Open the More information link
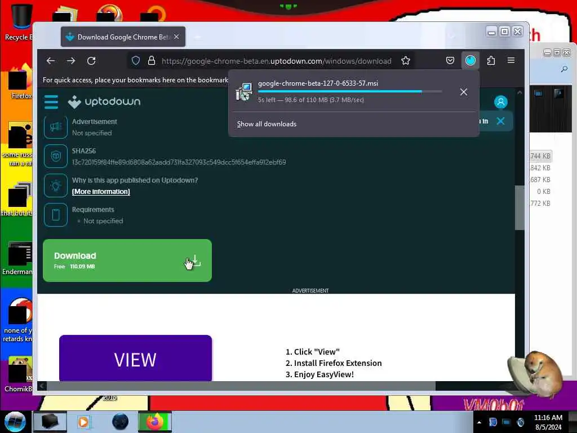Screen dimensions: 577x433 pos(101,192)
